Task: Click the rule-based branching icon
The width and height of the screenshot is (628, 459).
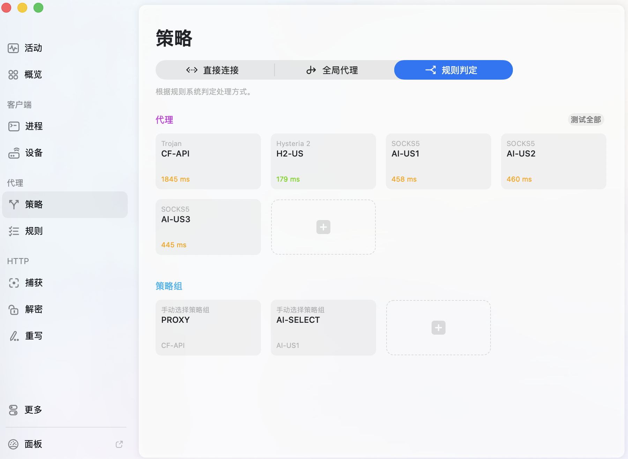Action: 431,70
